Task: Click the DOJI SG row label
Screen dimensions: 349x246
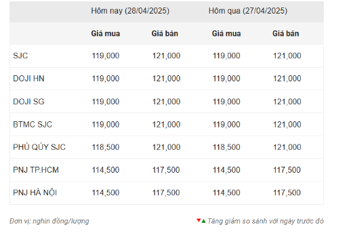Action: (28, 102)
